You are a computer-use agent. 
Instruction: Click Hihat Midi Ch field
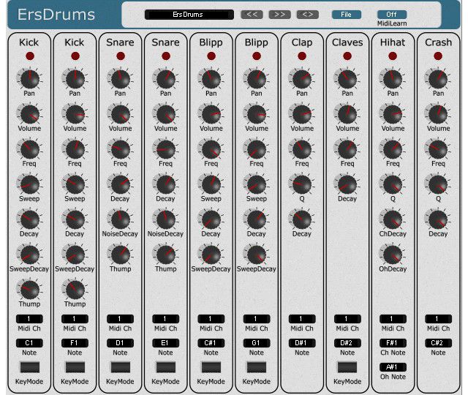click(393, 319)
